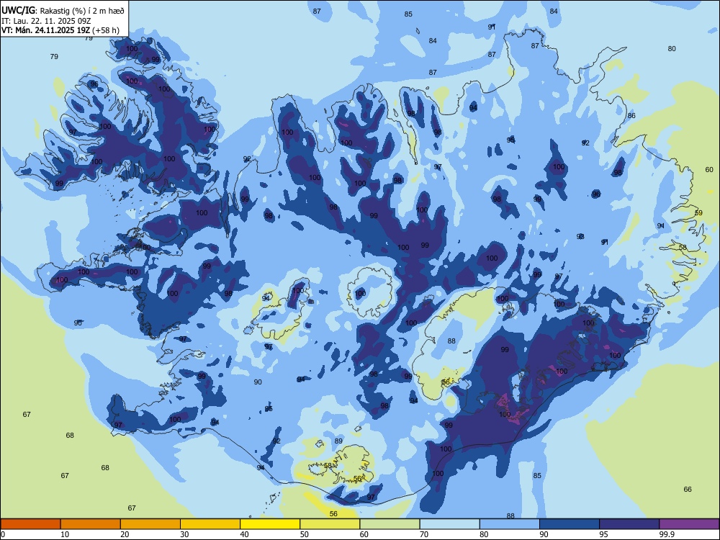720x540 pixels.
Task: Select the bright yellow 40–50 legend swatch
Action: click(x=270, y=524)
